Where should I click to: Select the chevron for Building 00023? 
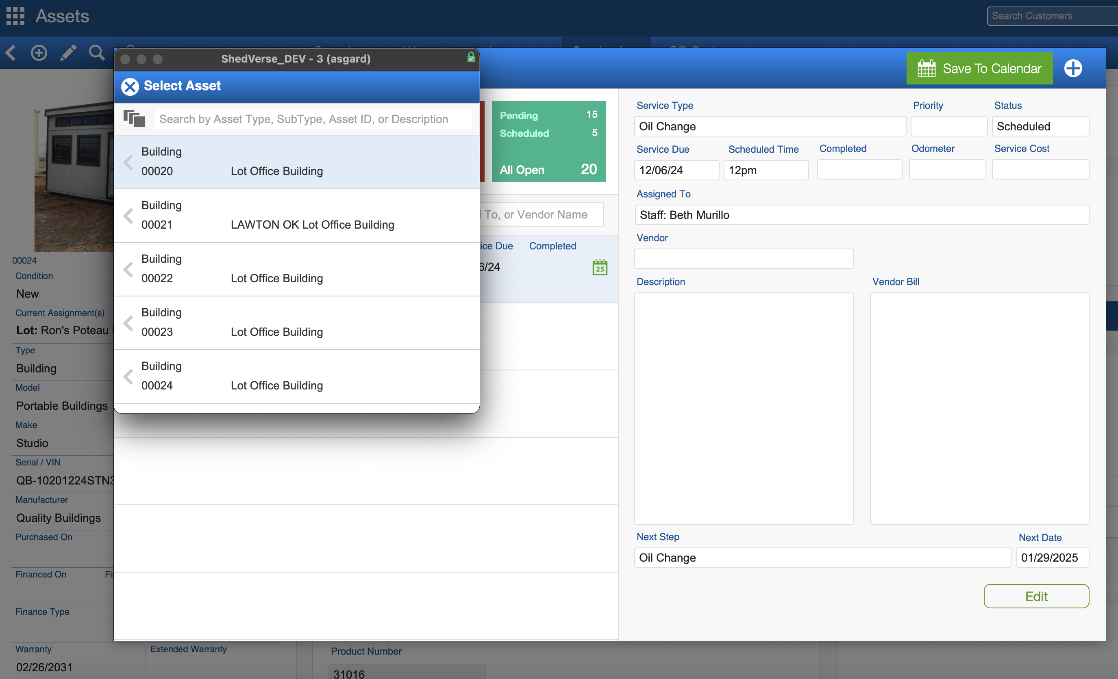[x=128, y=323]
